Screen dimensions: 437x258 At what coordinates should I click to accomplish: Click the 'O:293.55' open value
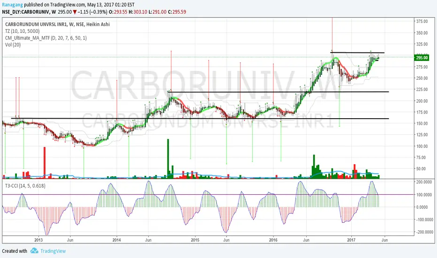[x=118, y=12]
